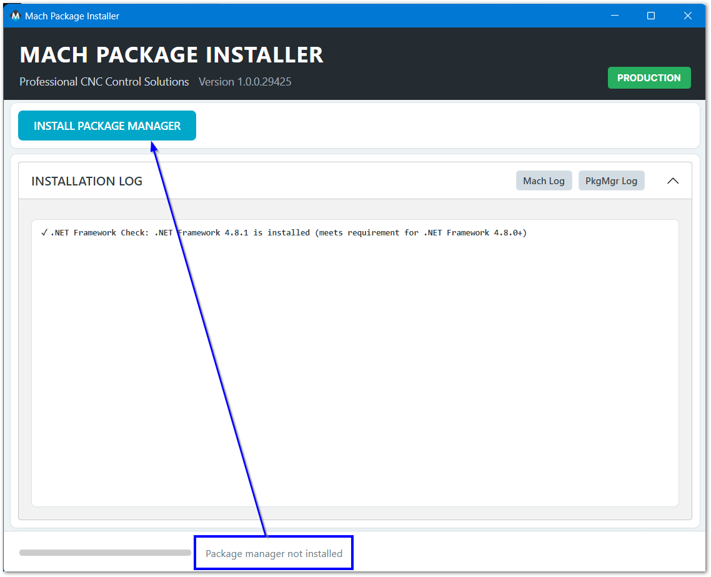This screenshot has height=577, width=711.
Task: Click the 'Package manager not installed' status text
Action: (274, 553)
